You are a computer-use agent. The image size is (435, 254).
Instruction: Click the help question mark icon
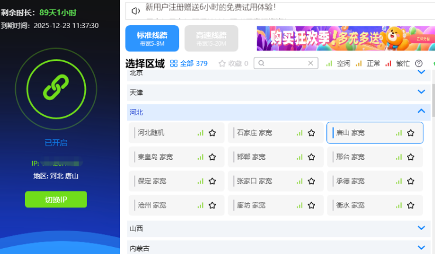click(418, 63)
